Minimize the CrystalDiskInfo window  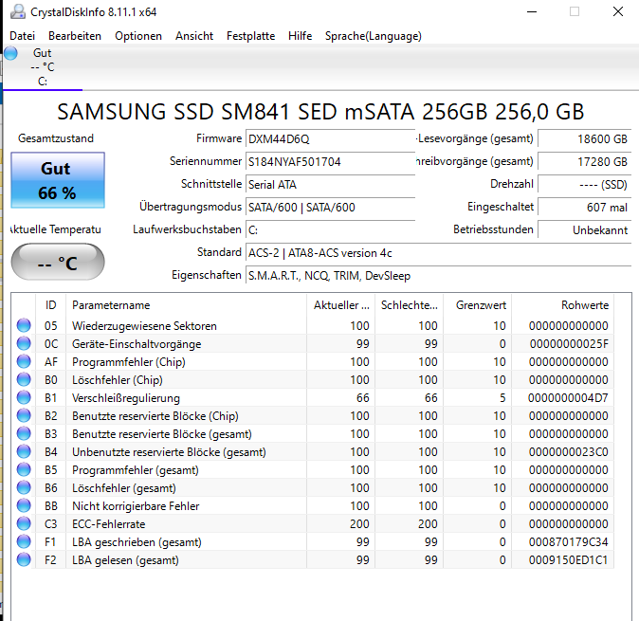pyautogui.click(x=532, y=11)
